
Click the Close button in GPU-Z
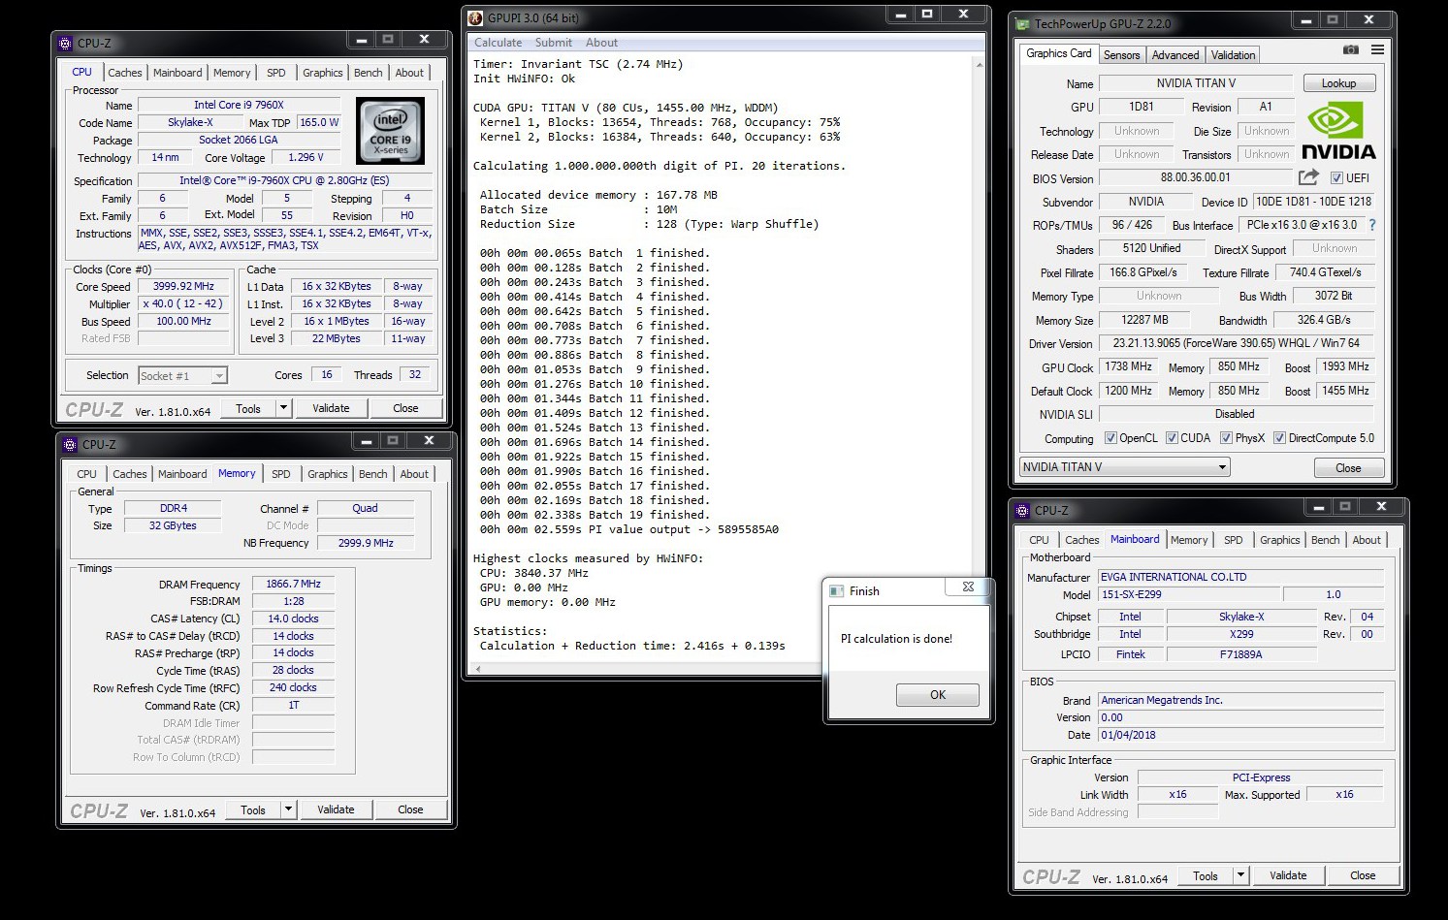(x=1348, y=468)
